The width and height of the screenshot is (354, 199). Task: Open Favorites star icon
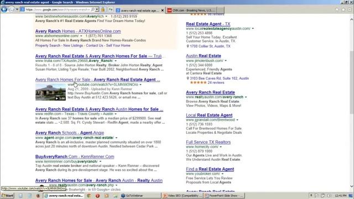(x=343, y=10)
